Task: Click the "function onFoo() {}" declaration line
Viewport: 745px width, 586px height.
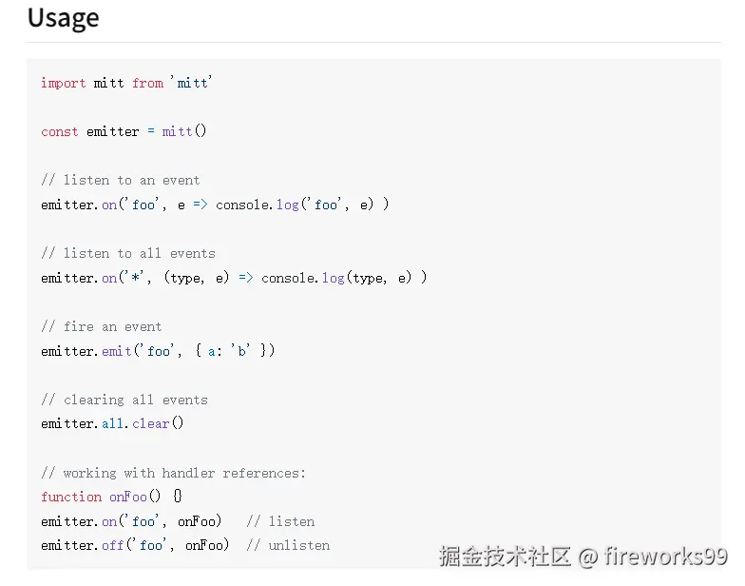Action: [x=112, y=497]
